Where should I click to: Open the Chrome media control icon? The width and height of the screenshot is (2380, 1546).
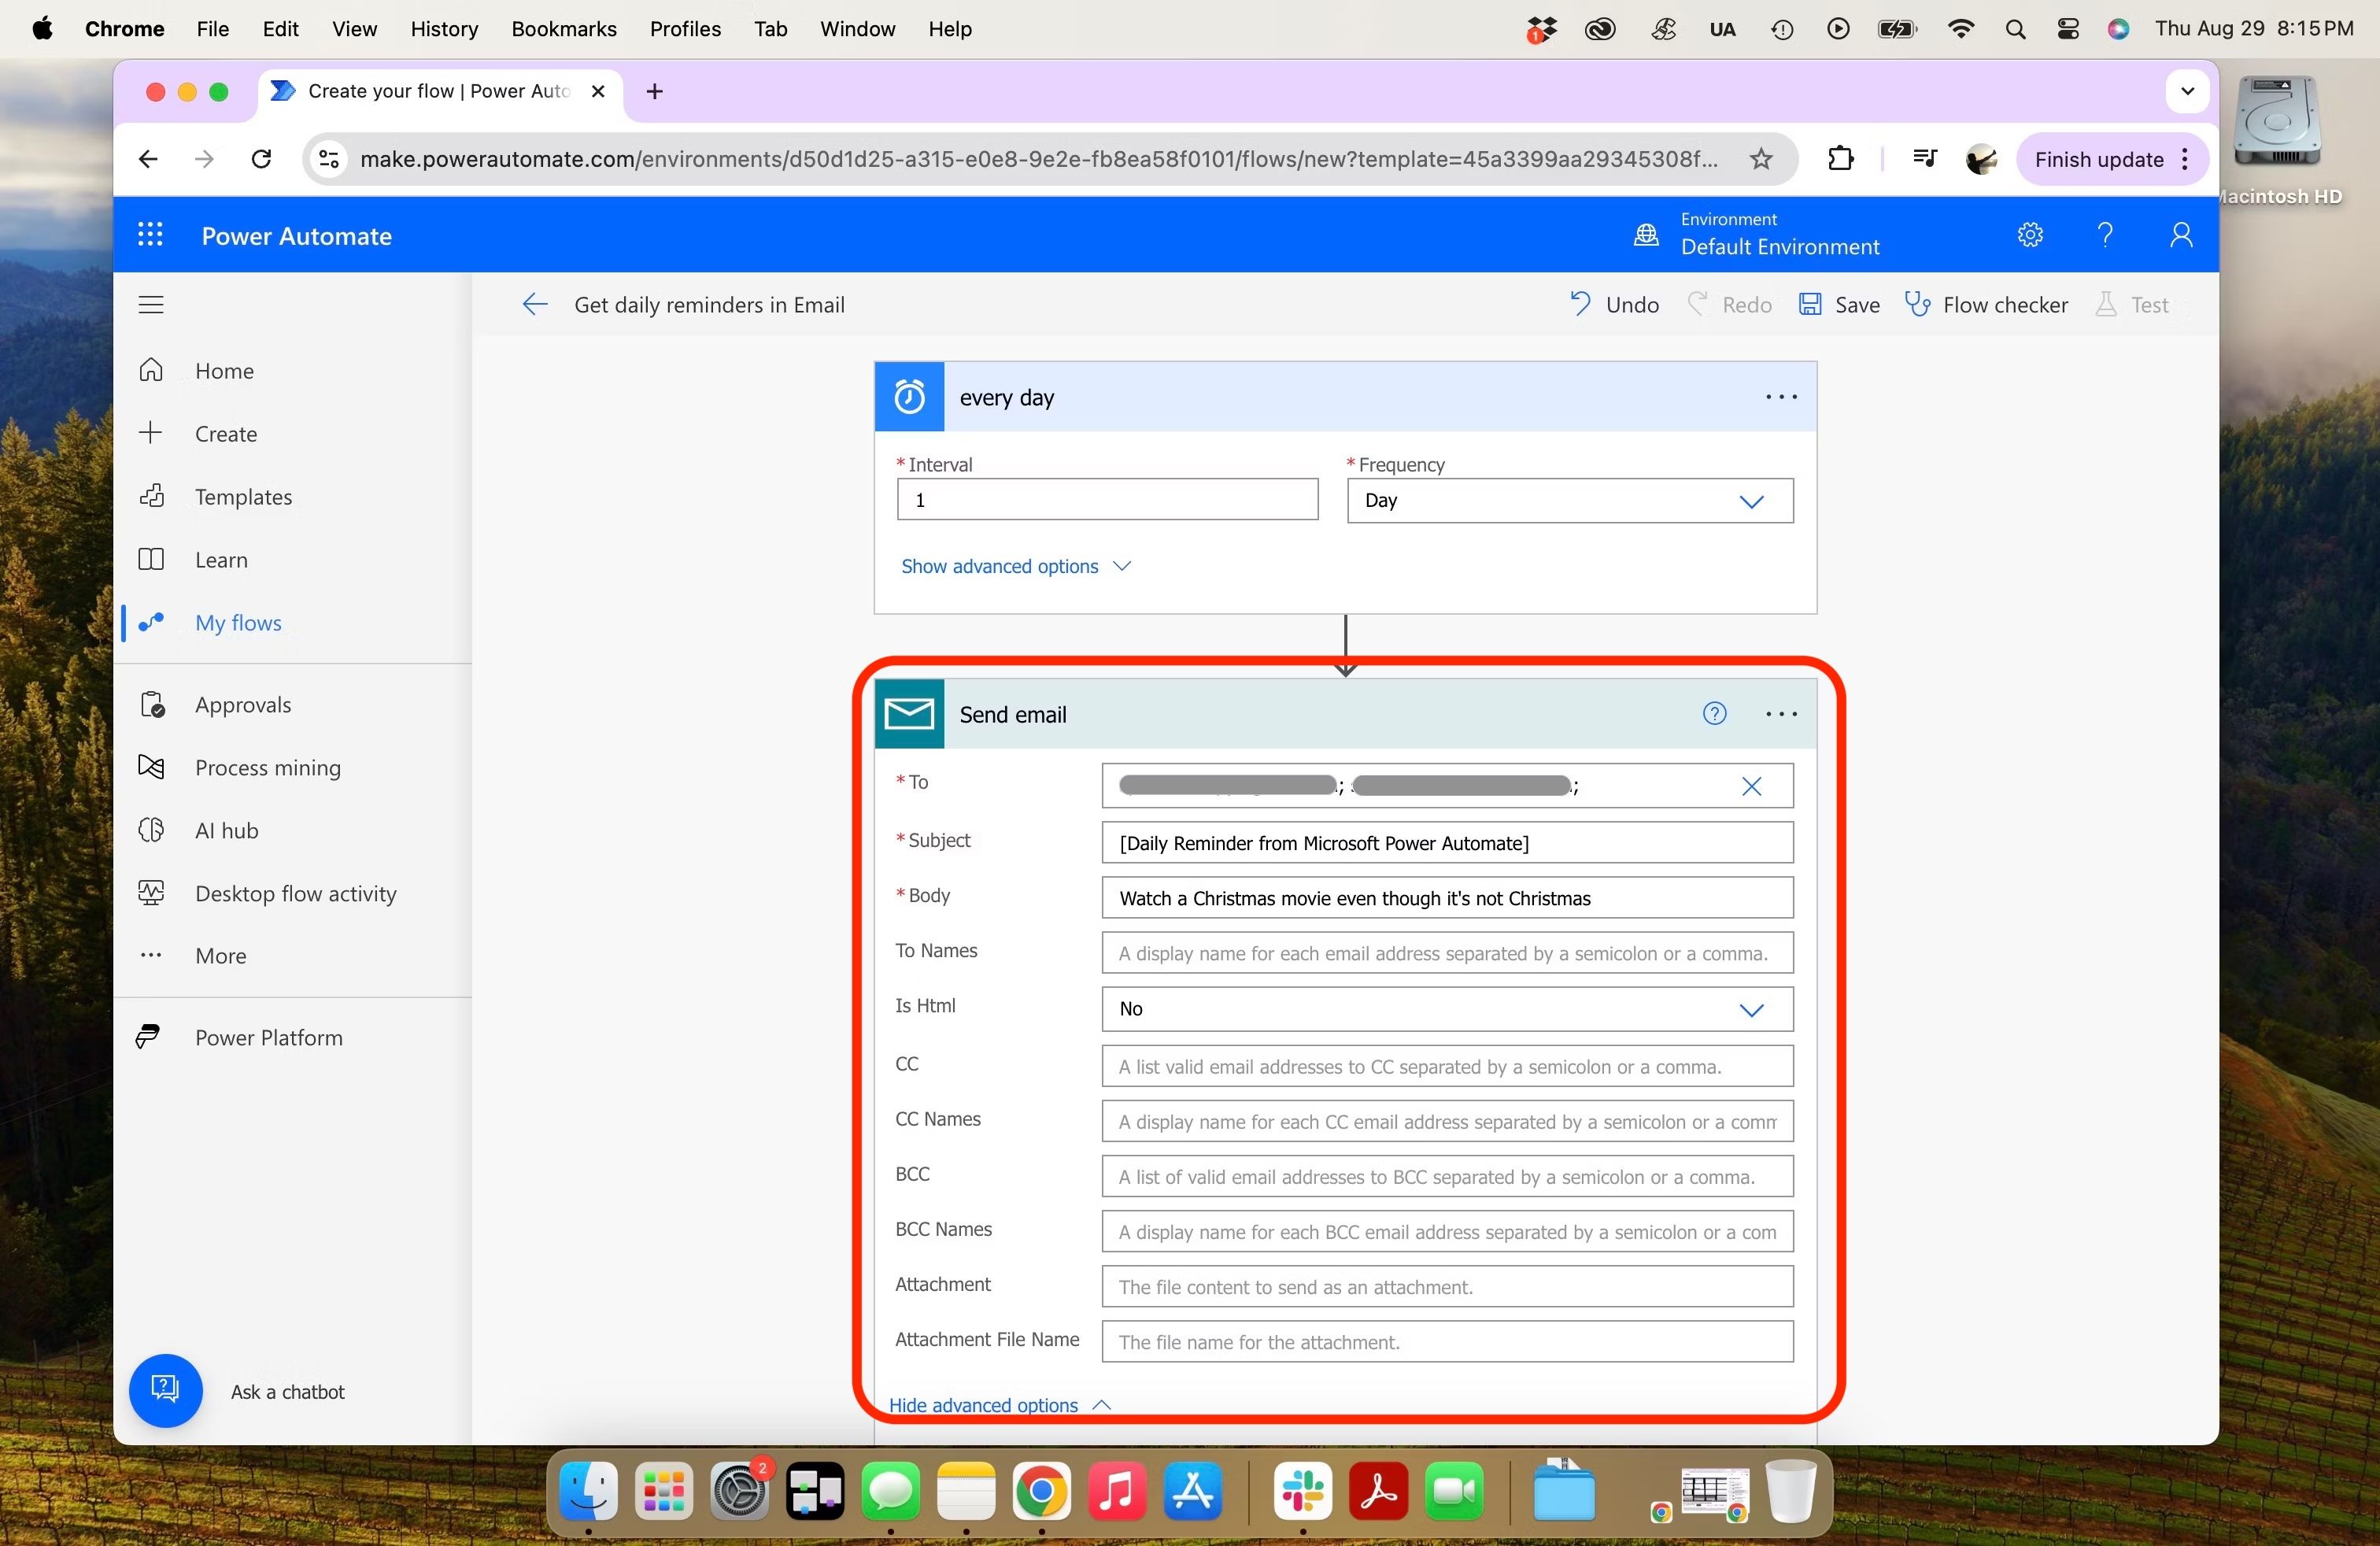(x=1924, y=159)
